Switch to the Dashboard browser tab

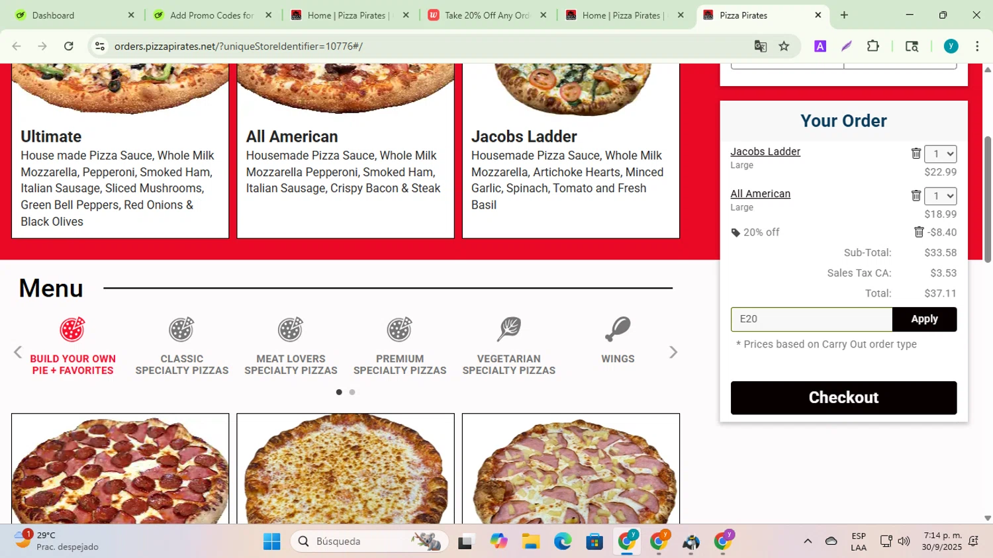pos(73,15)
